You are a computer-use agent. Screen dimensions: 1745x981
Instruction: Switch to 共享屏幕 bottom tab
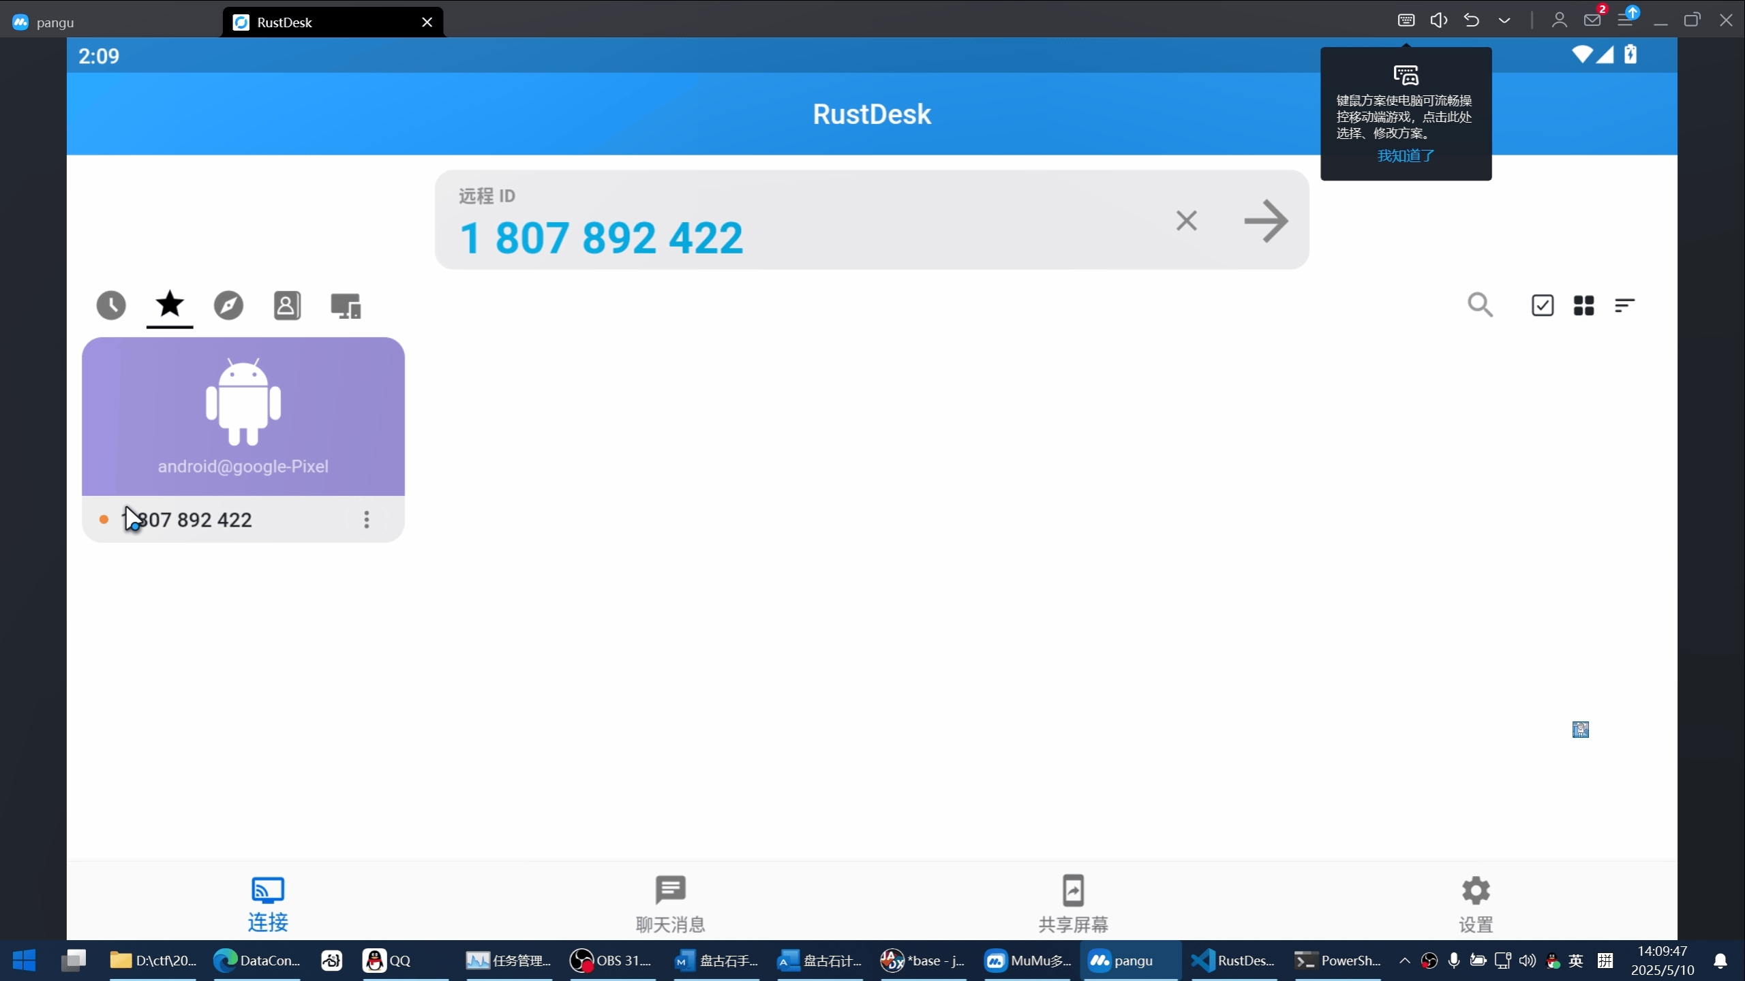pyautogui.click(x=1073, y=903)
